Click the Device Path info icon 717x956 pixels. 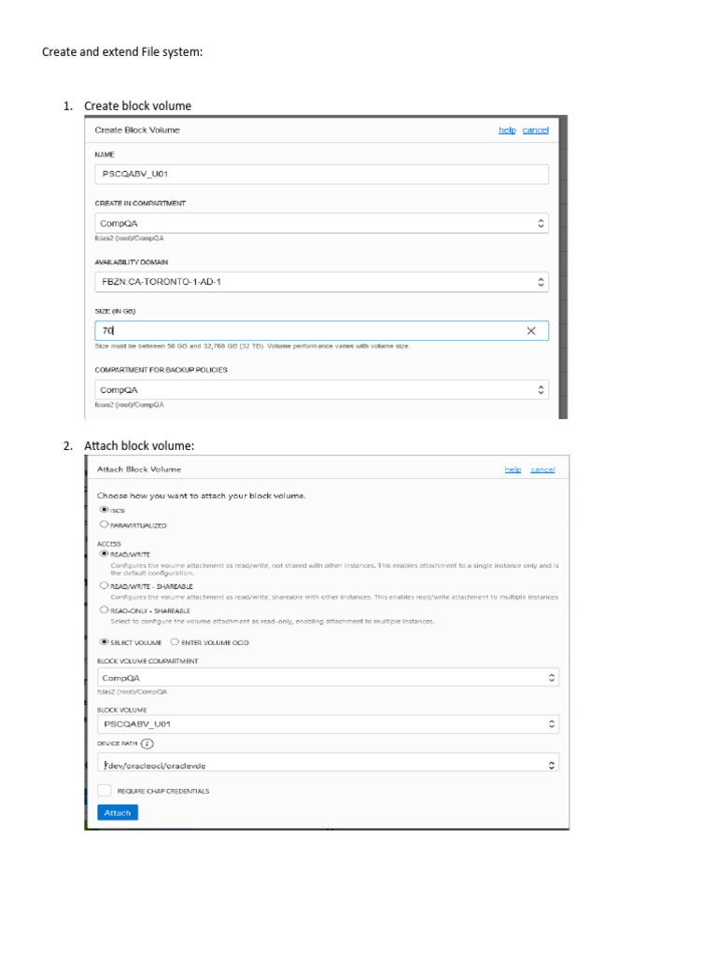pos(148,744)
